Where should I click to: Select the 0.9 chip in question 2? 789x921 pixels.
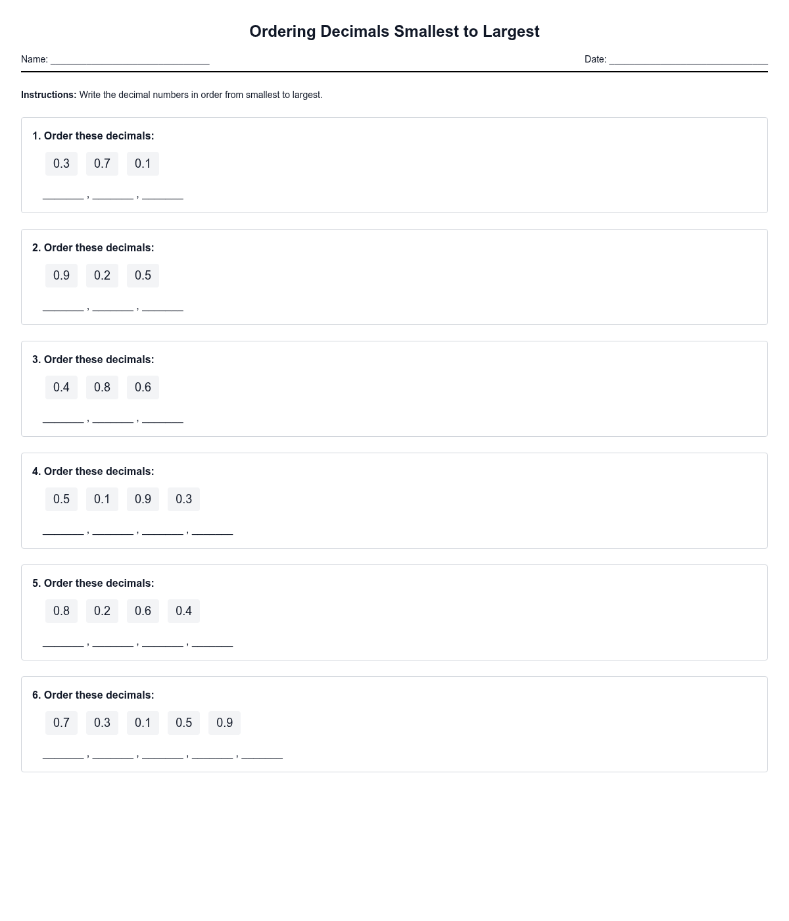pyautogui.click(x=61, y=276)
